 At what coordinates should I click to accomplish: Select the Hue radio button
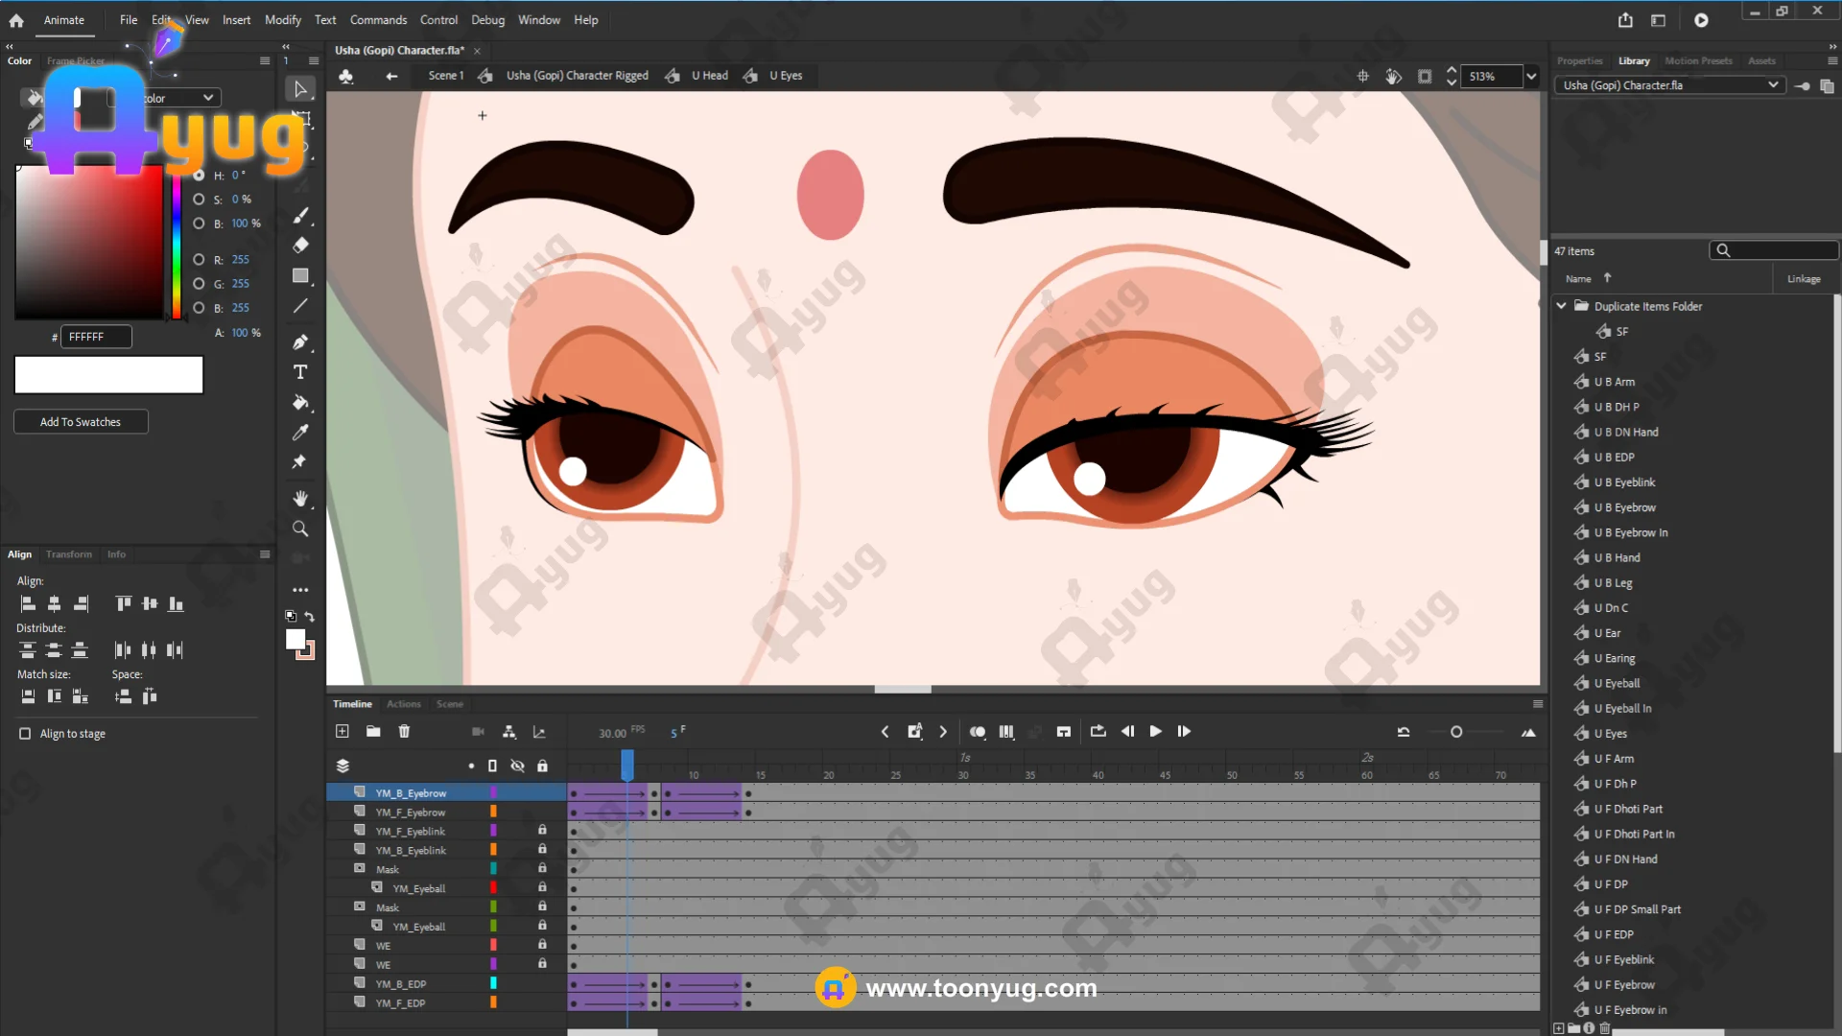click(x=199, y=176)
